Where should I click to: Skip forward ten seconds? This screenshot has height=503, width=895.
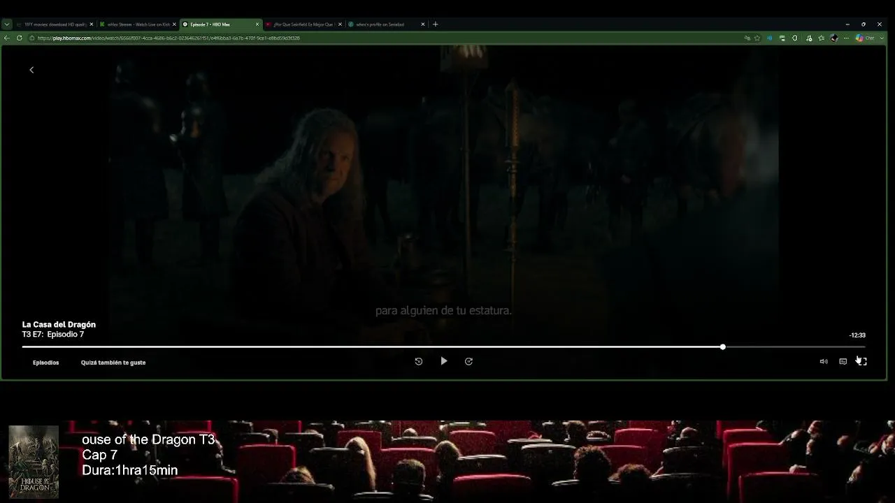tap(468, 361)
